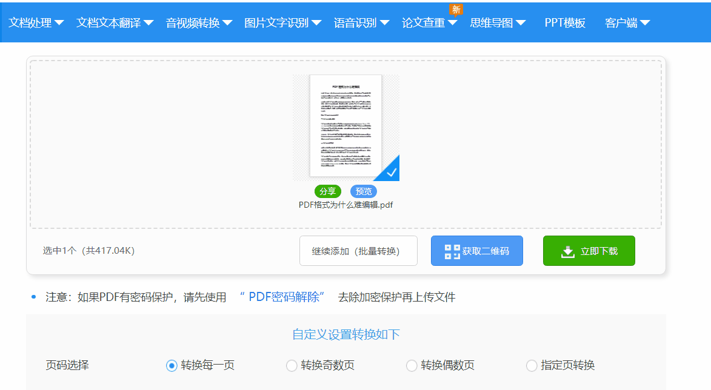Click the 立即下载 green button
The height and width of the screenshot is (390, 711).
589,250
